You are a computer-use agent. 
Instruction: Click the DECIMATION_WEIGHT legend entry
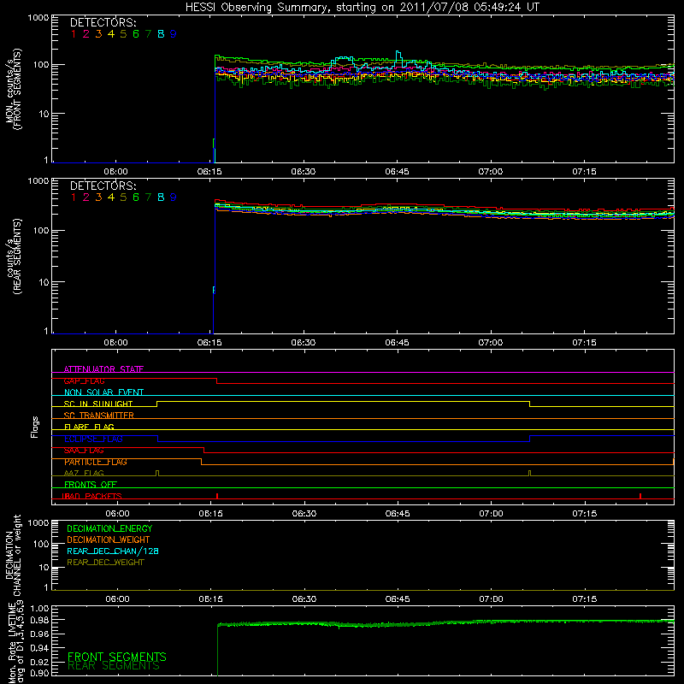[x=109, y=540]
